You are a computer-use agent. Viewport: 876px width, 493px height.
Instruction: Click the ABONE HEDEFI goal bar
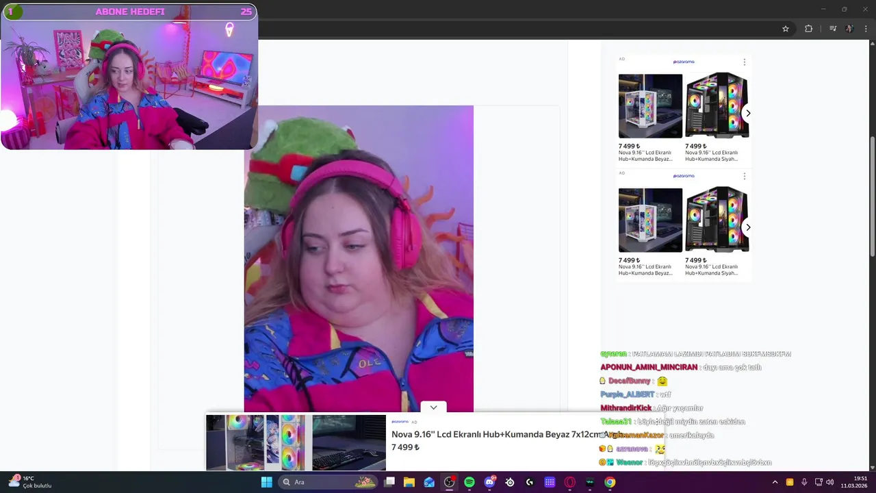pos(129,12)
